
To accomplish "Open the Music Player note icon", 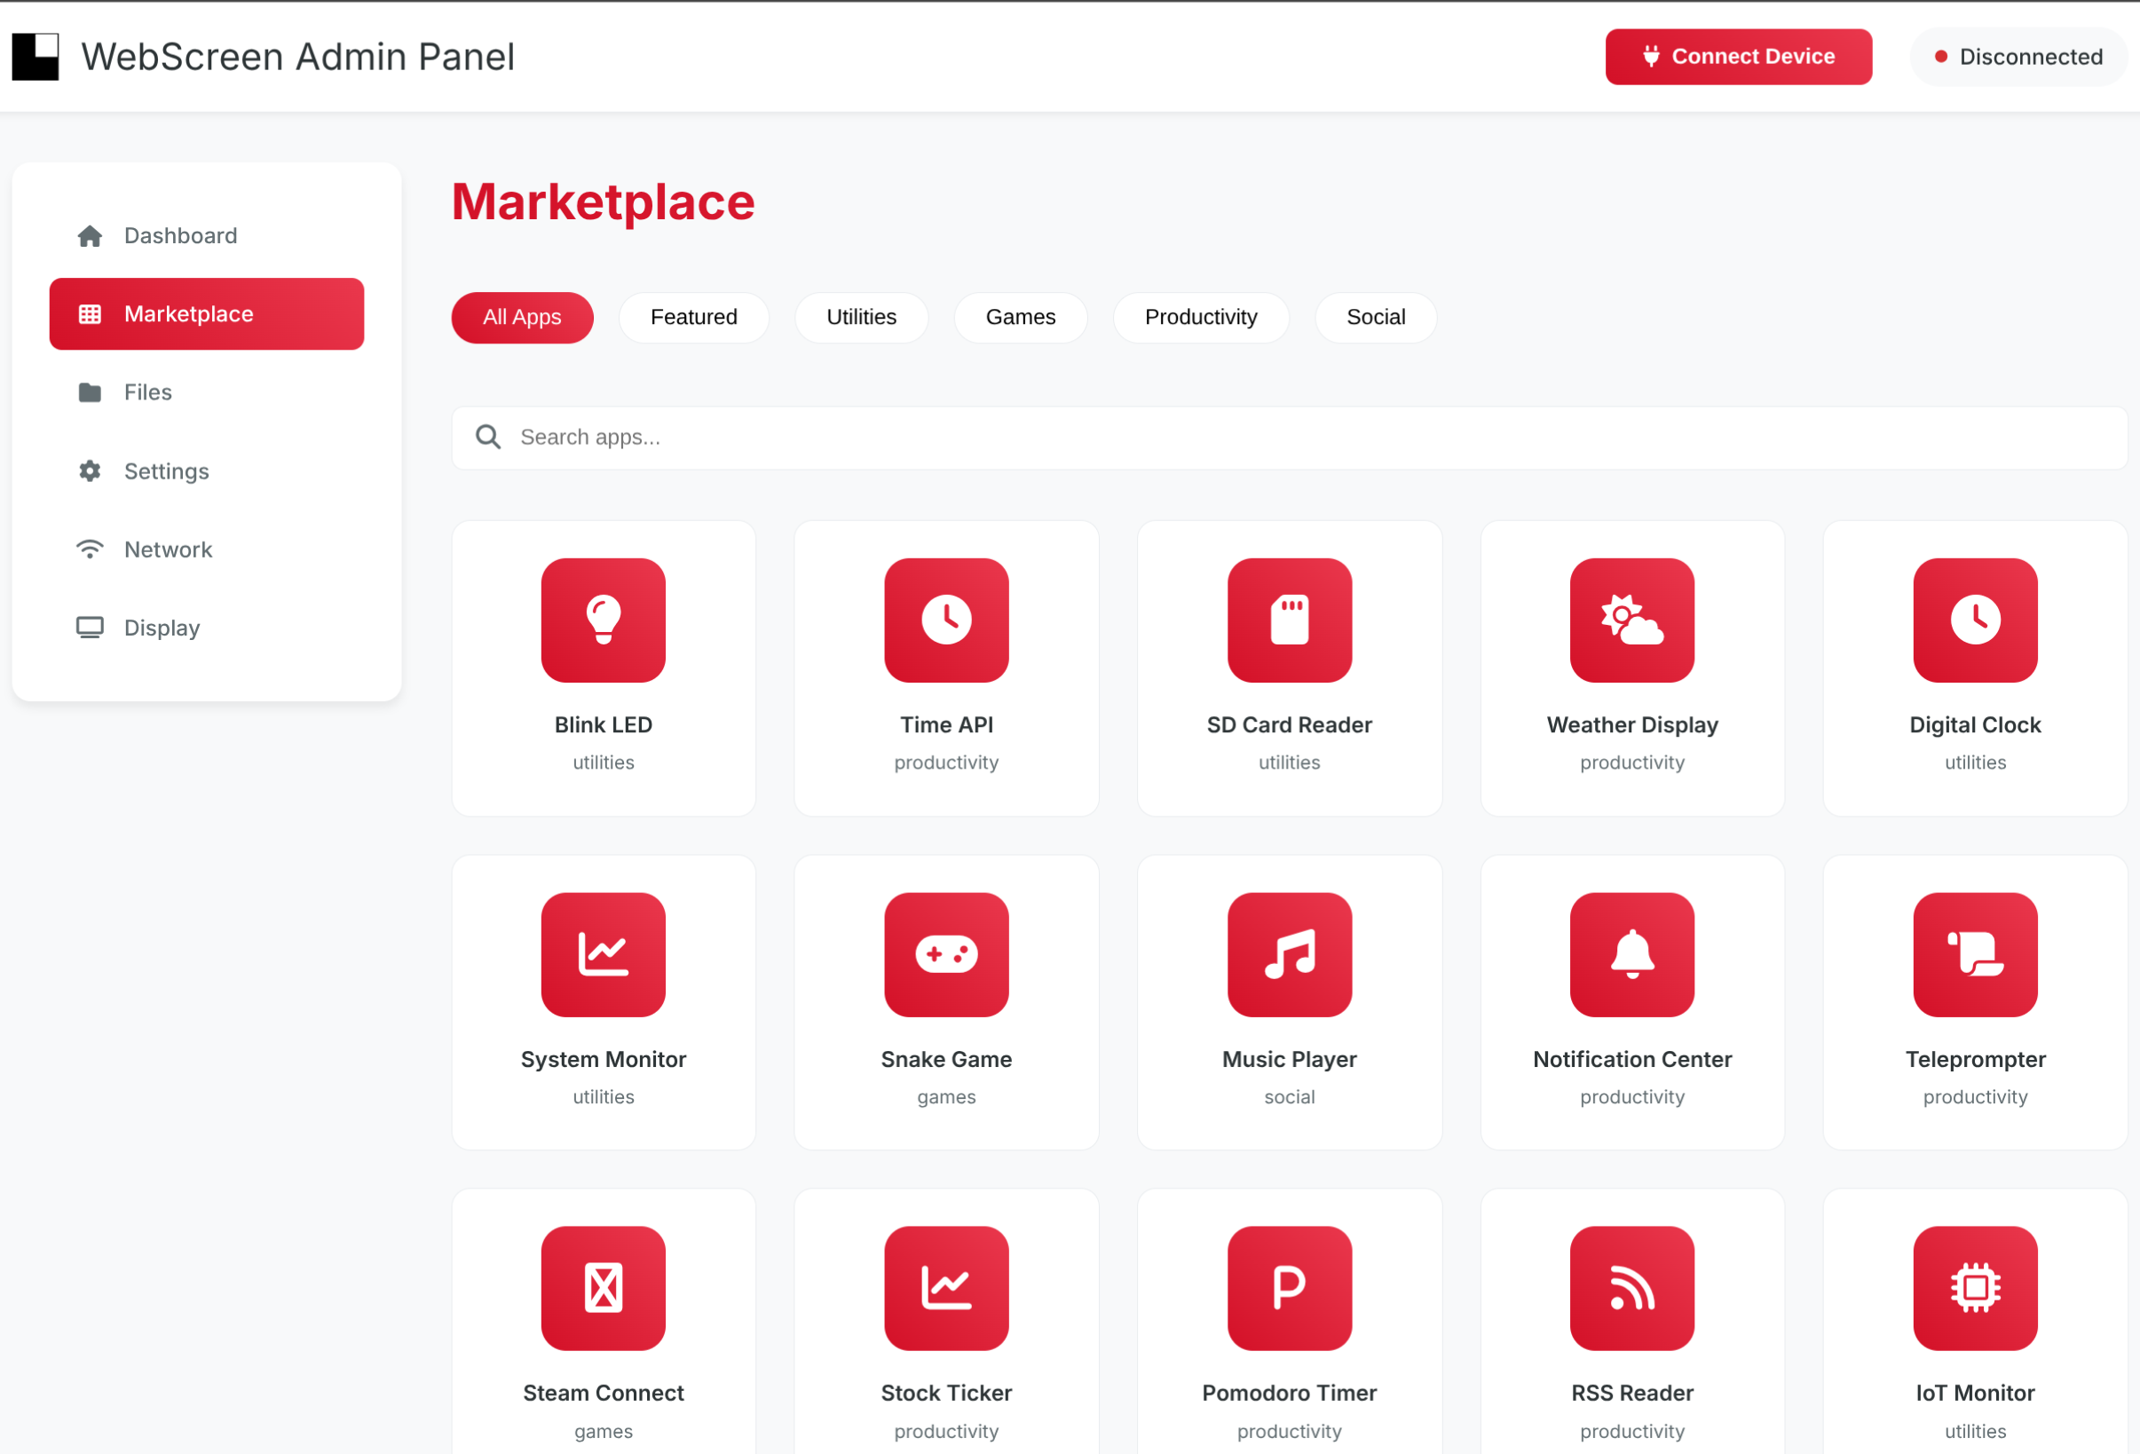I will point(1289,954).
